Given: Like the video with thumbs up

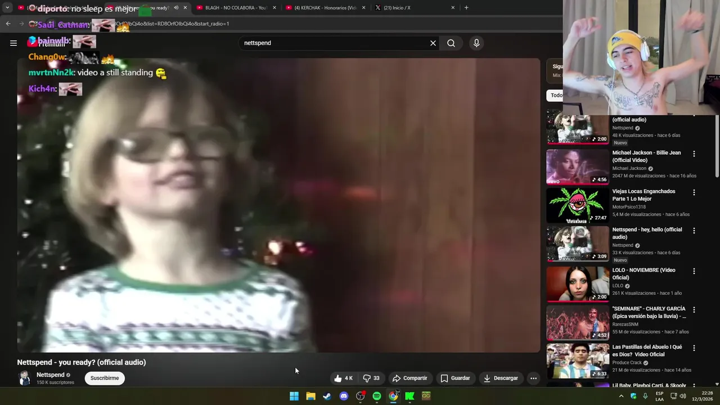Looking at the screenshot, I should 343,378.
